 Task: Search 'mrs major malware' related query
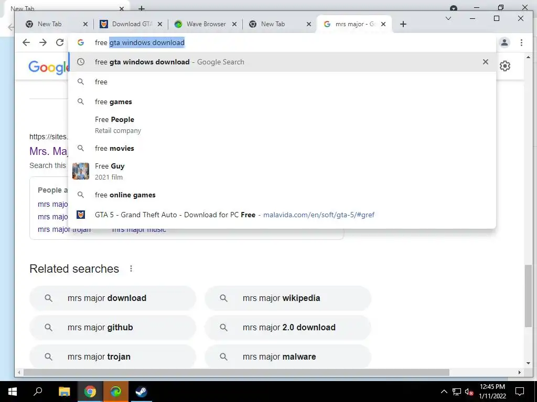pos(288,356)
